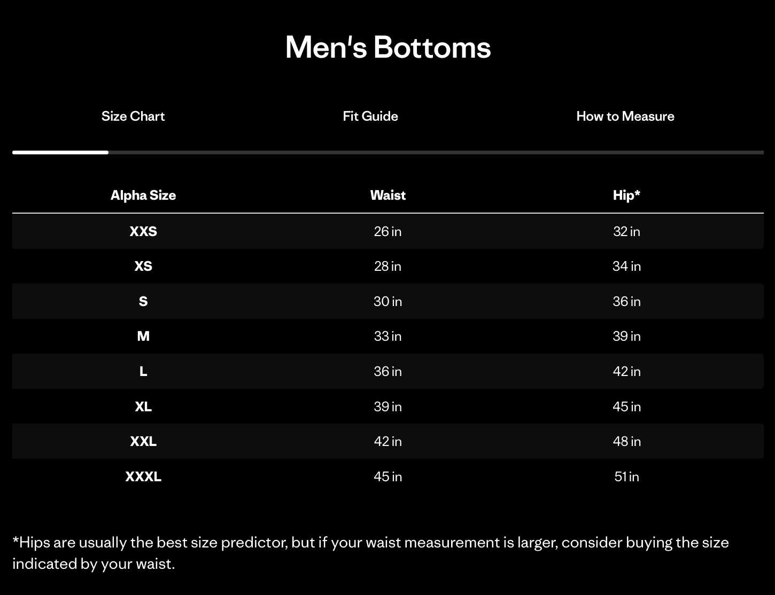Image resolution: width=775 pixels, height=595 pixels.
Task: Click the 32 in hip value
Action: [x=626, y=231]
